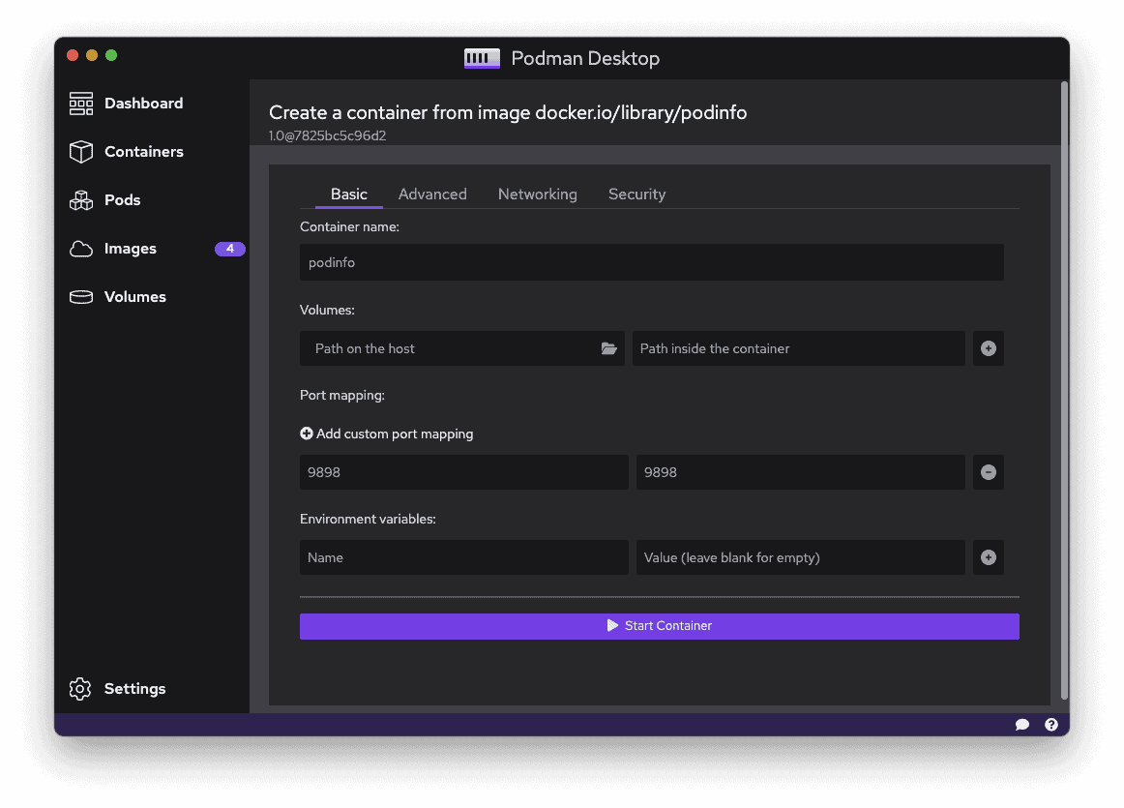Click the Settings gear icon
The width and height of the screenshot is (1124, 808).
80,688
